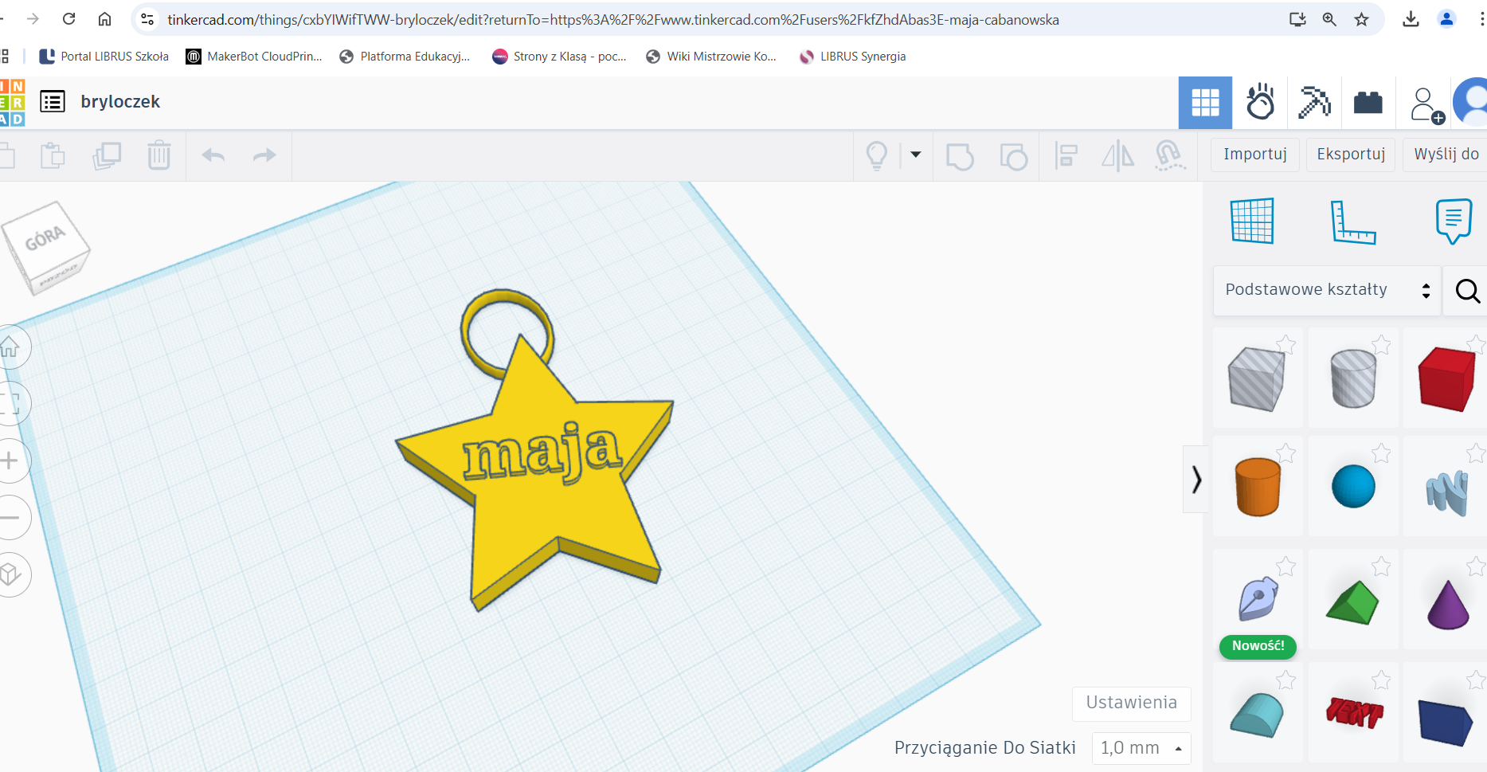
Task: Open the Align tool
Action: click(1066, 155)
